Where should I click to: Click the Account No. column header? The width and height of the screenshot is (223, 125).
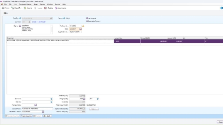click(127, 38)
